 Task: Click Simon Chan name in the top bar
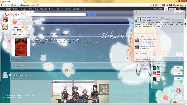158,9
